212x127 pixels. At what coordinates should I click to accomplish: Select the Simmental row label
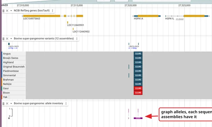click(x=9, y=75)
